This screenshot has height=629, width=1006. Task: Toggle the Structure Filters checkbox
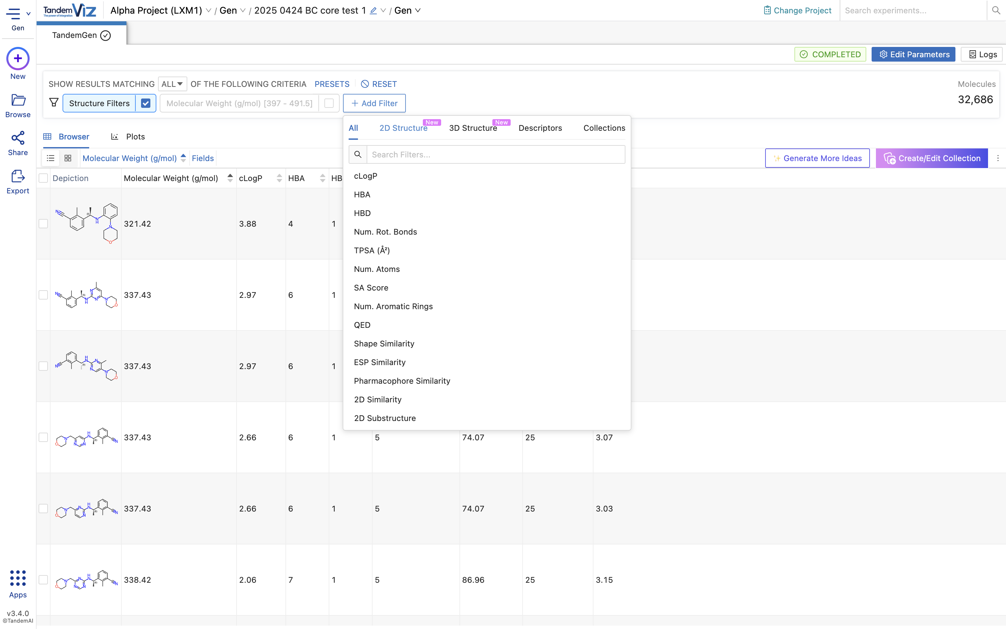pyautogui.click(x=145, y=103)
